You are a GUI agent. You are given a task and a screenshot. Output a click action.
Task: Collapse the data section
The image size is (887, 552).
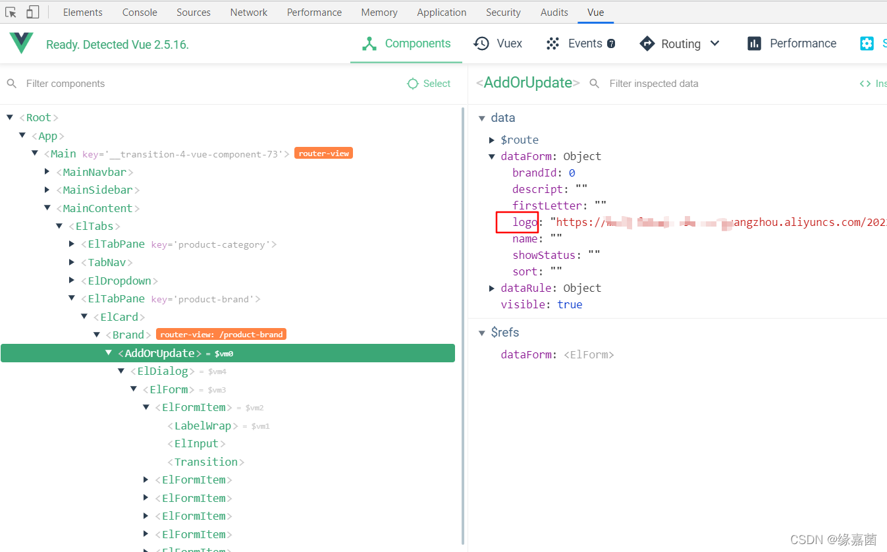(482, 118)
